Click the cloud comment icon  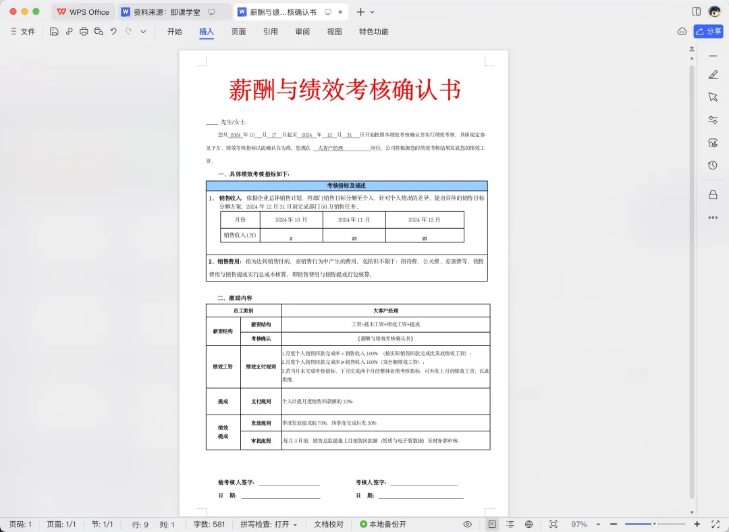pyautogui.click(x=682, y=32)
